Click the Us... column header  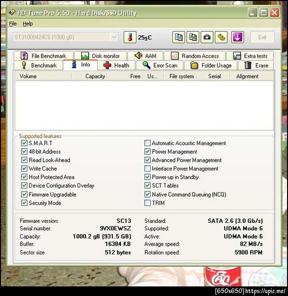pyautogui.click(x=153, y=76)
